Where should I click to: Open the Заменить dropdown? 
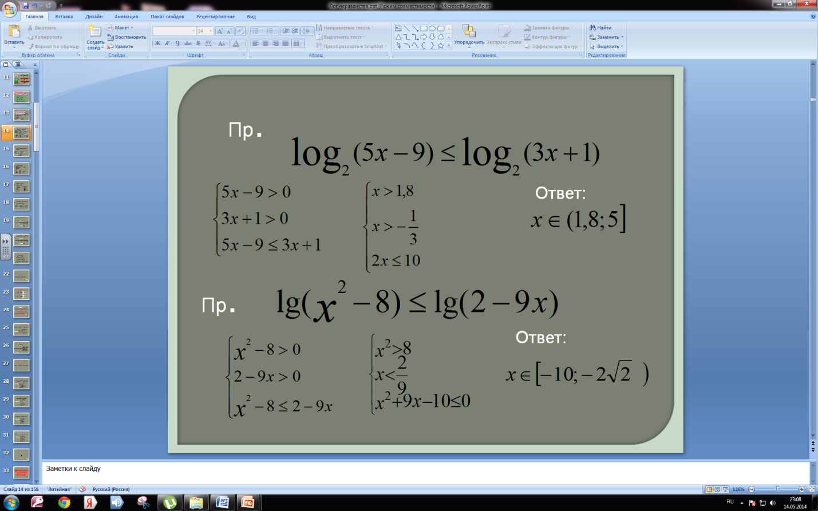pos(607,37)
